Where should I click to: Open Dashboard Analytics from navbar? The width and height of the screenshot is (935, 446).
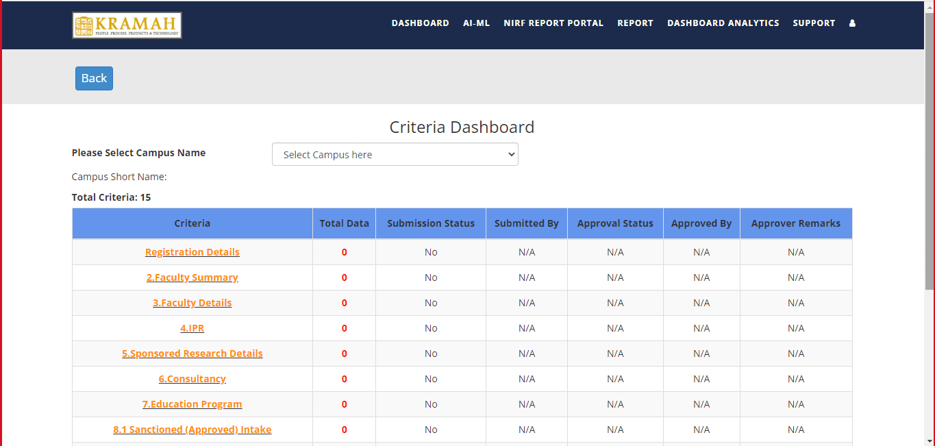coord(723,23)
